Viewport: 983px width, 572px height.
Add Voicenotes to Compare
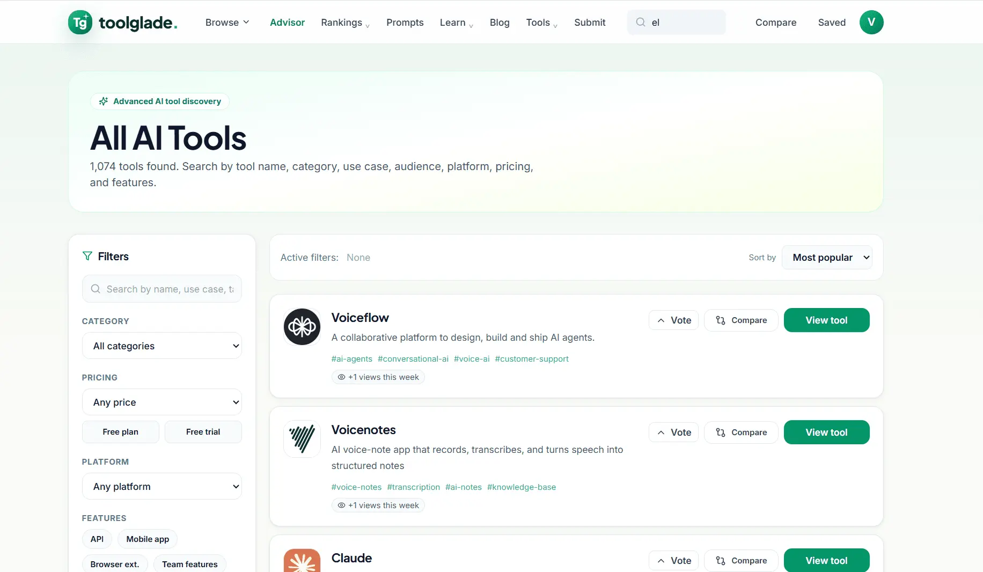coord(741,432)
